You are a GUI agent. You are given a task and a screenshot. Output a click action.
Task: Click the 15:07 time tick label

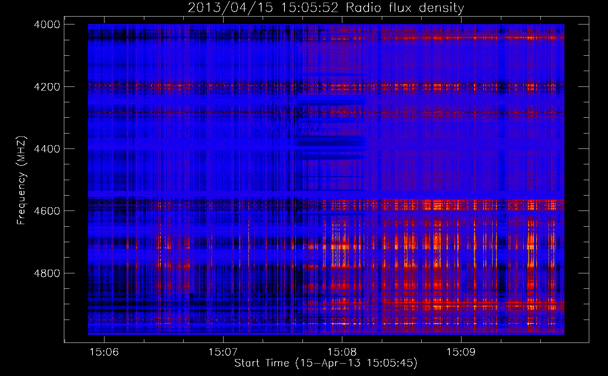click(x=223, y=352)
